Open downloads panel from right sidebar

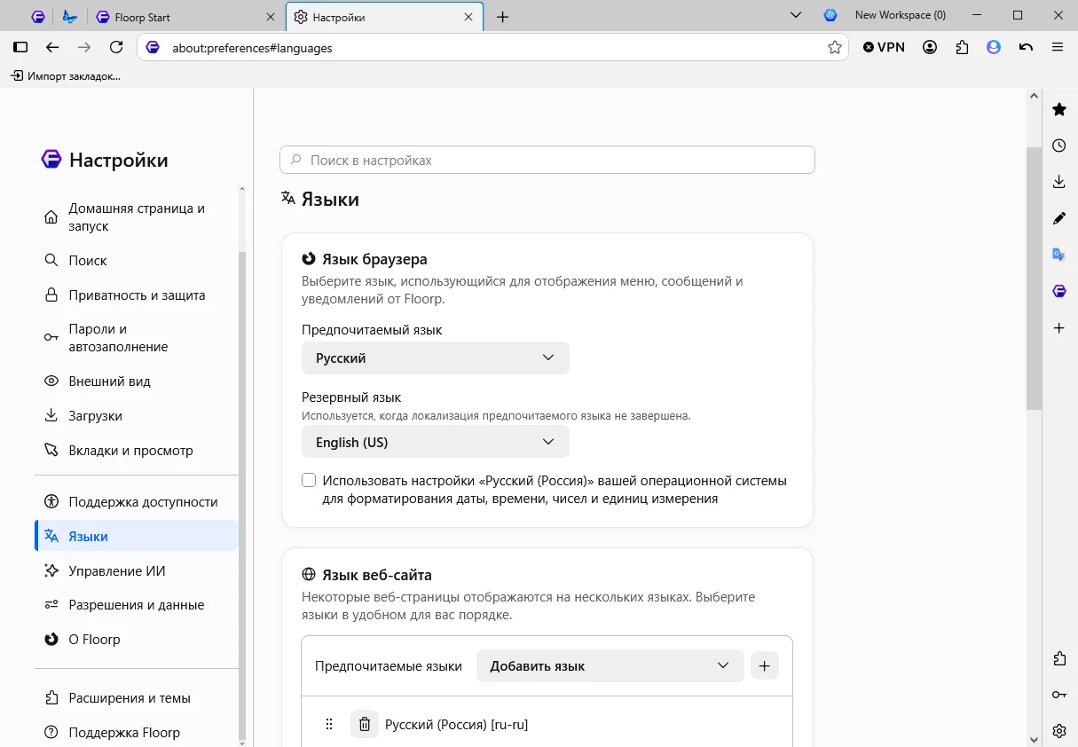click(x=1058, y=182)
